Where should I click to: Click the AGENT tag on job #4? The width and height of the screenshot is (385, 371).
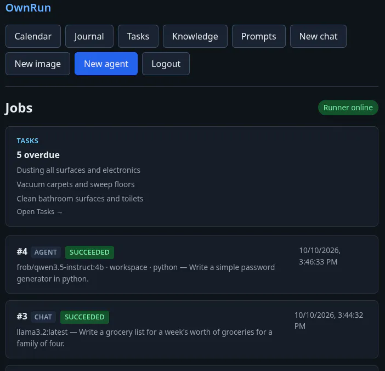pos(46,252)
